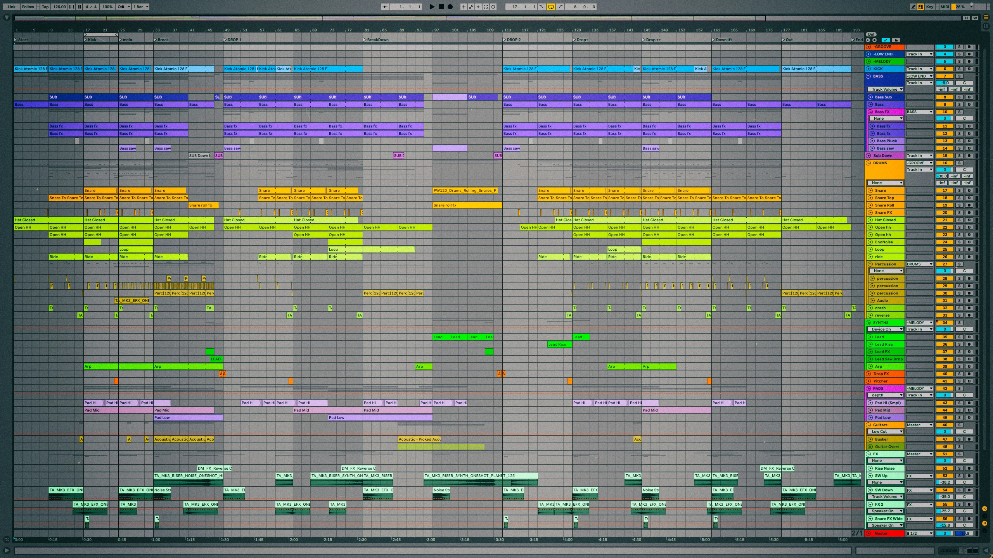Viewport: 993px width, 558px height.
Task: Delete locator with Del button
Action: tap(871, 34)
